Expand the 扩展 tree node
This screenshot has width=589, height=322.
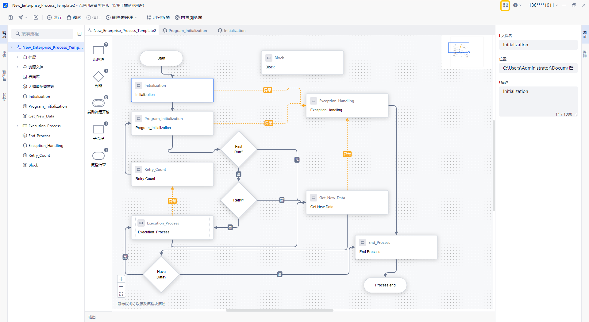point(17,57)
